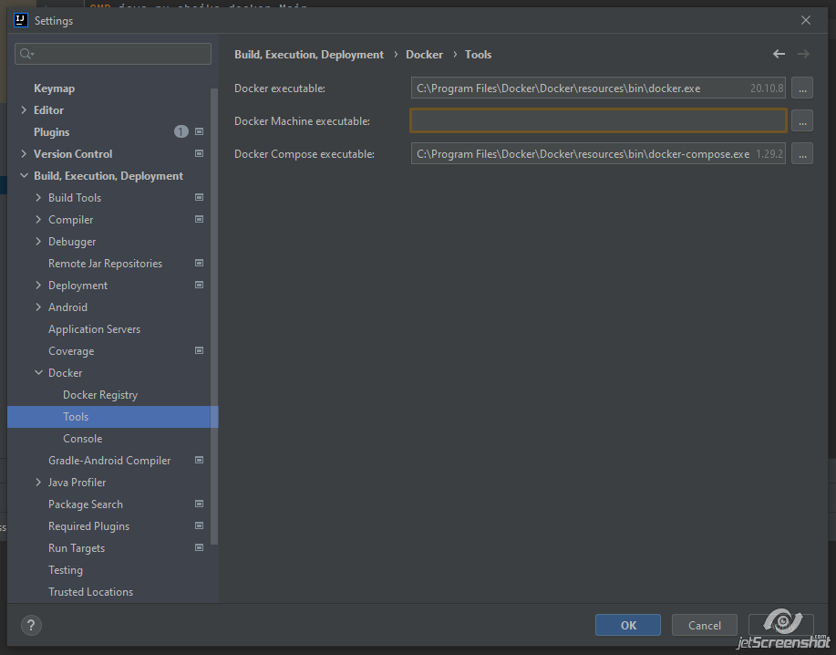836x655 pixels.
Task: Click the project-level icon next to Coverage
Action: click(199, 350)
